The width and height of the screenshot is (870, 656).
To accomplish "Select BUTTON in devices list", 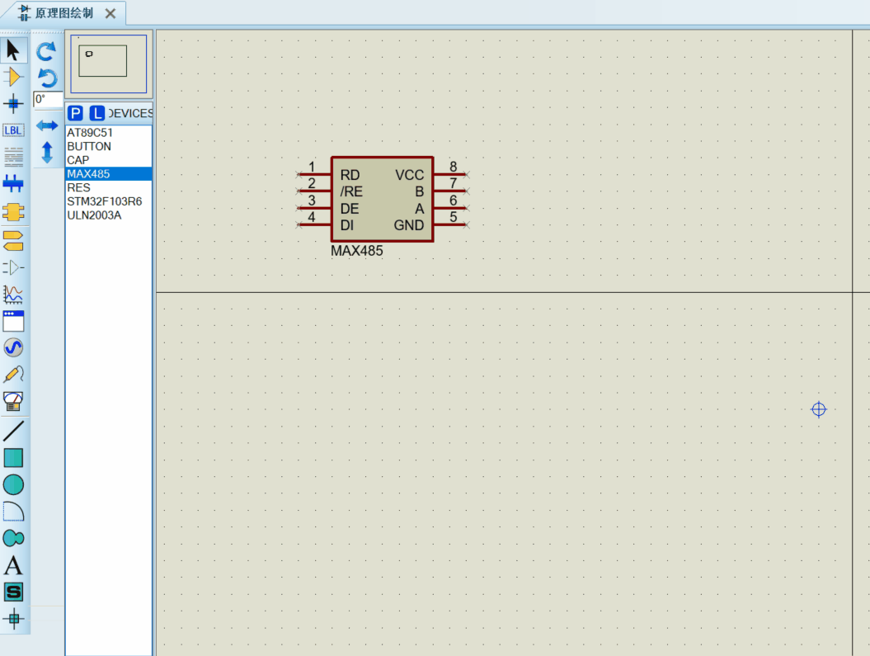I will [109, 147].
